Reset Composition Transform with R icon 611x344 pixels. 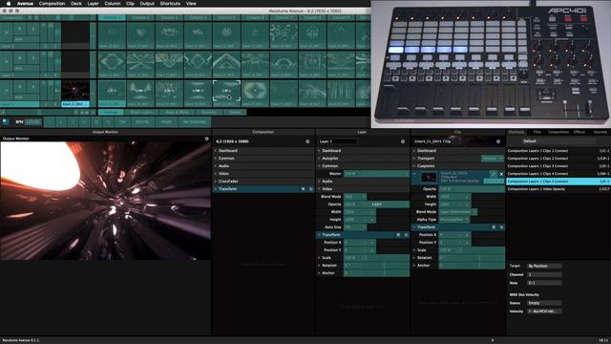tap(304, 189)
